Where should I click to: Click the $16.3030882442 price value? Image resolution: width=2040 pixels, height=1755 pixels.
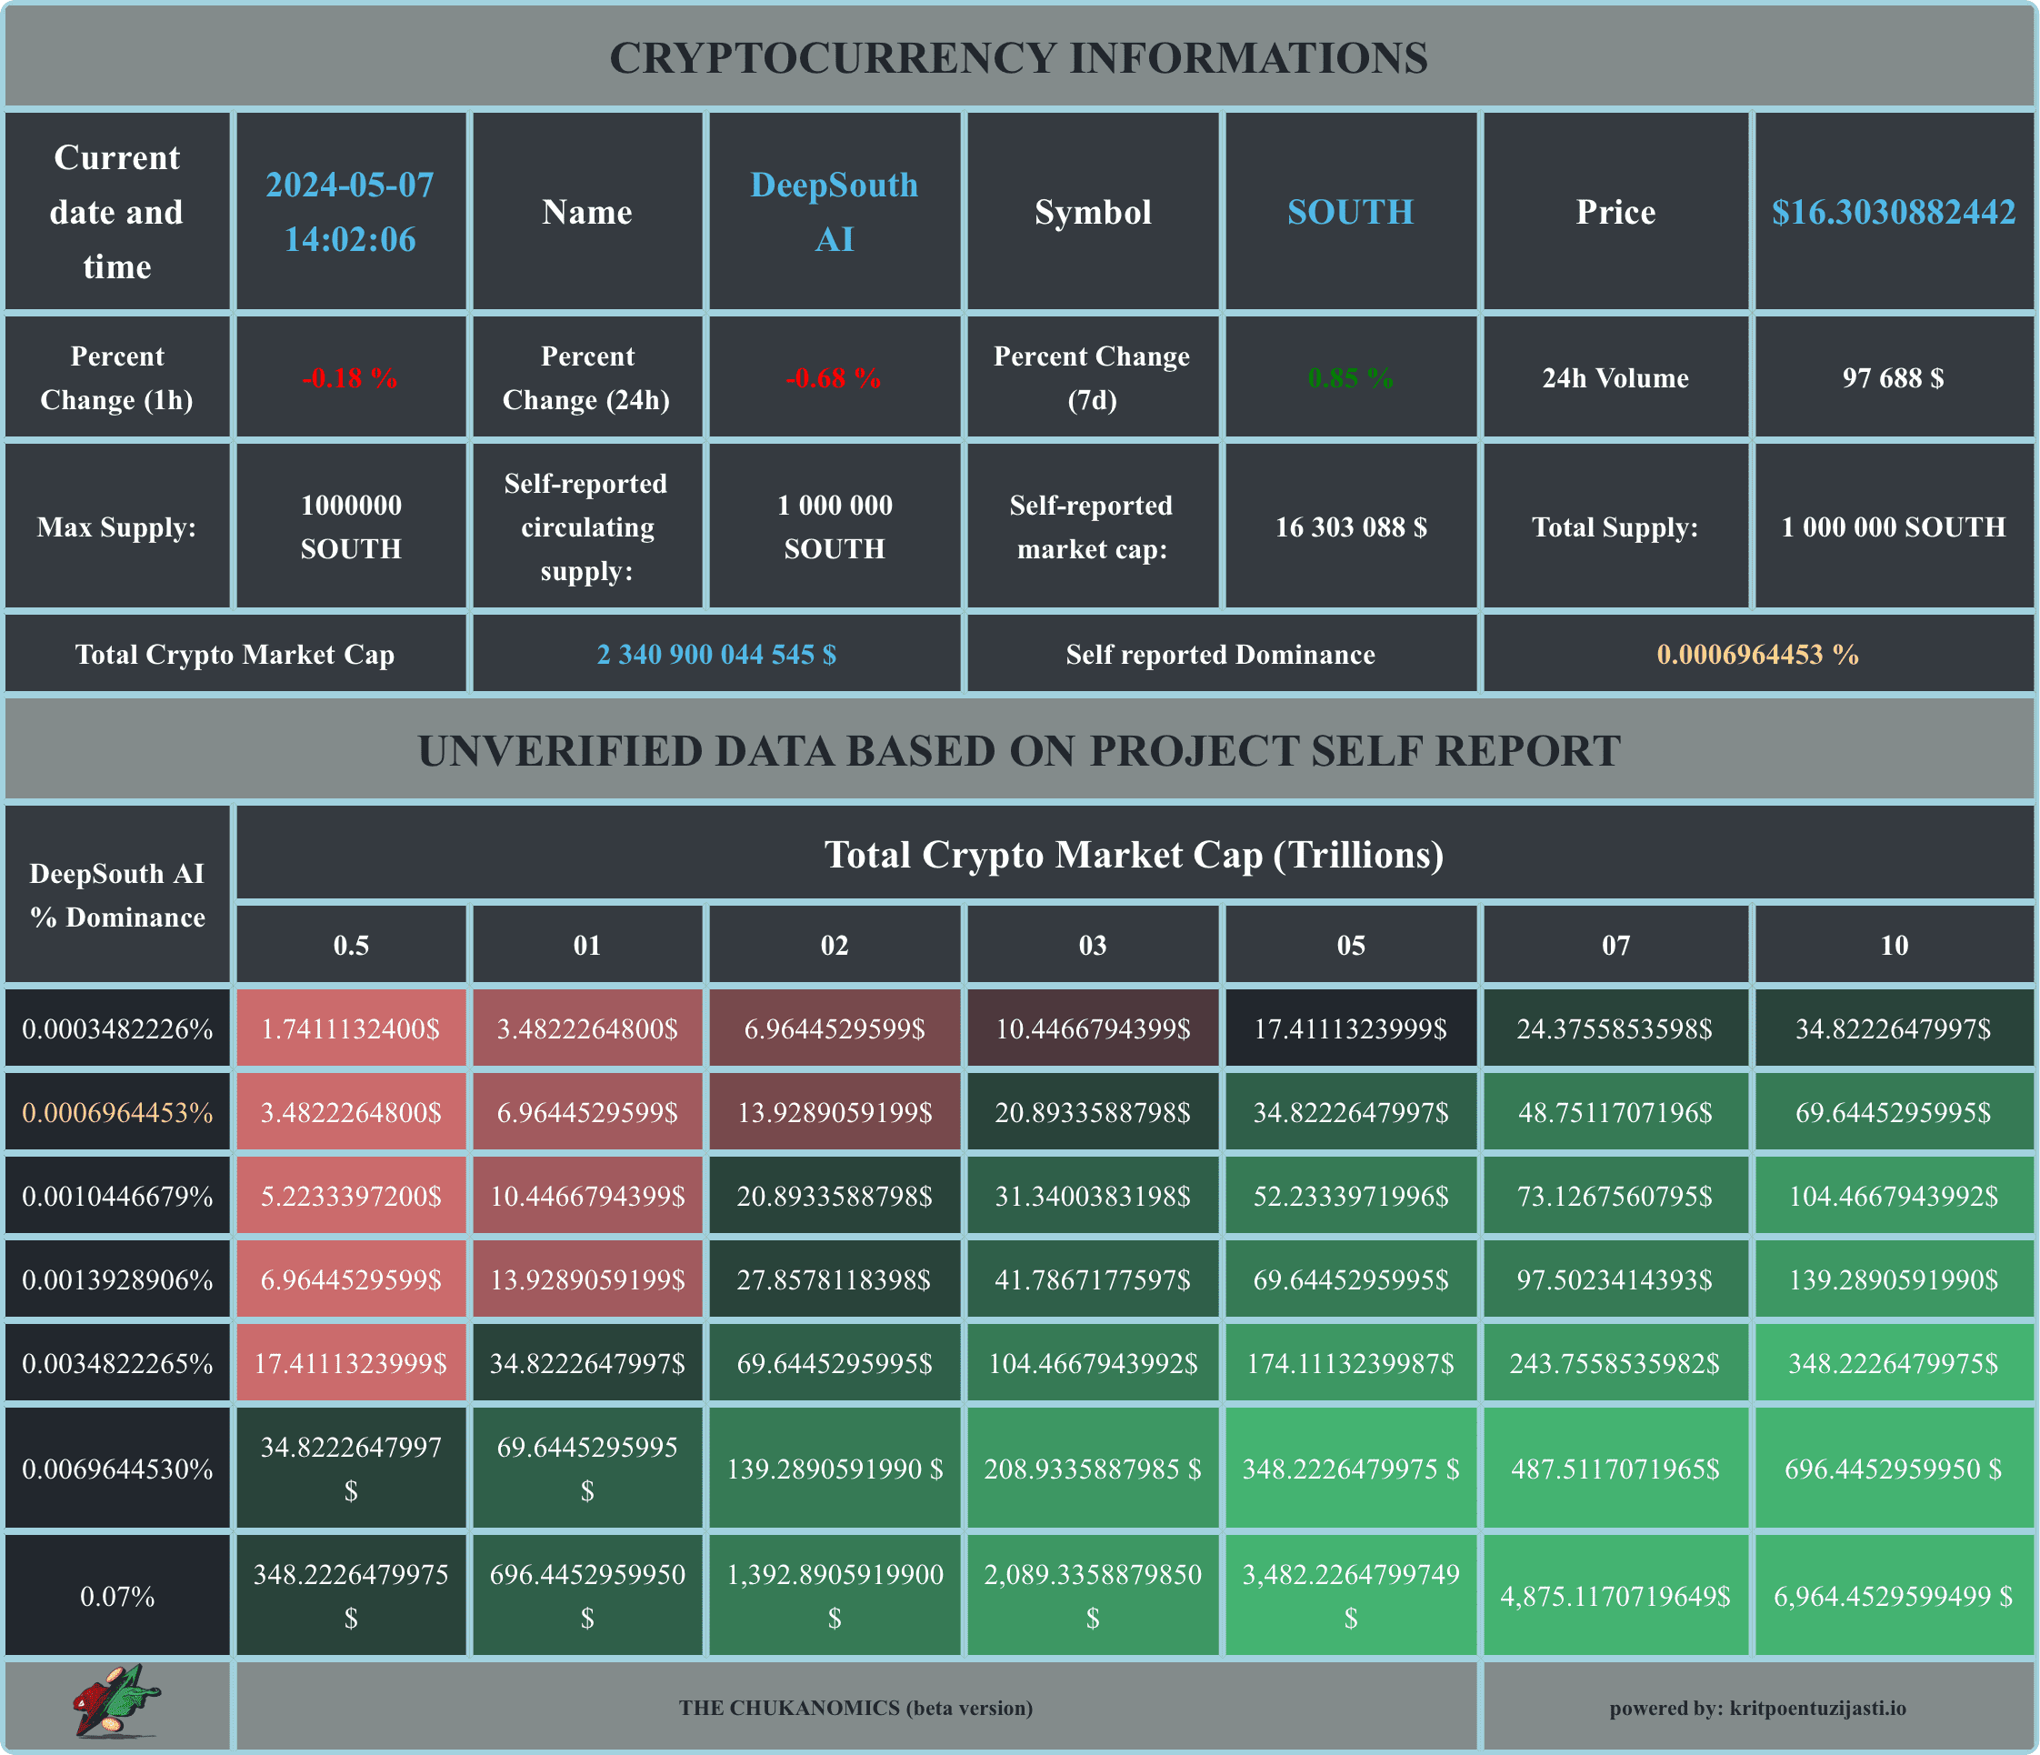[1893, 212]
